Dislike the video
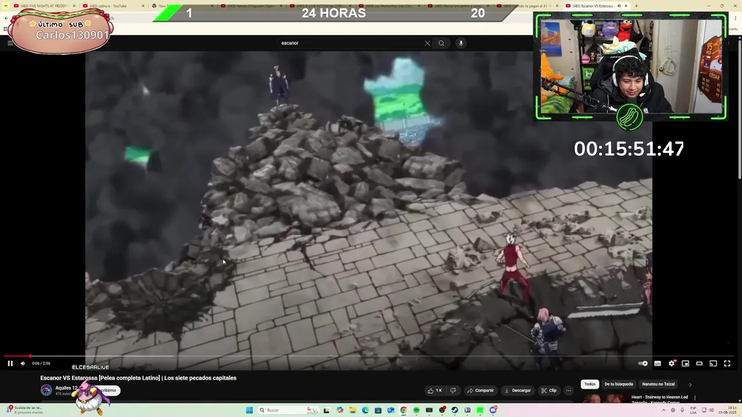The height and width of the screenshot is (417, 742). point(453,390)
